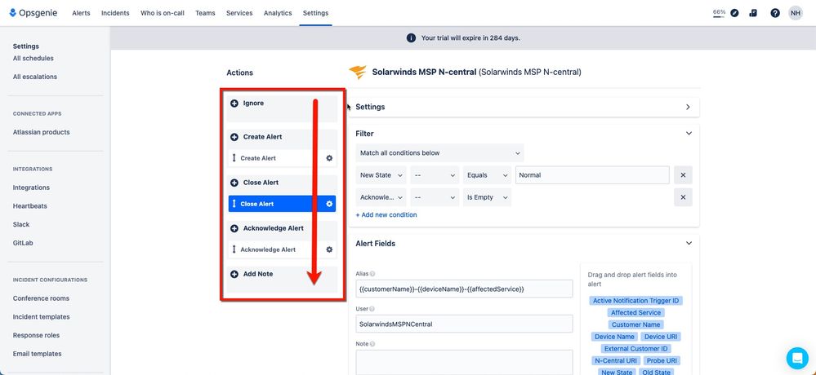Open gear settings for Create Alert rule
The width and height of the screenshot is (816, 375).
329,158
